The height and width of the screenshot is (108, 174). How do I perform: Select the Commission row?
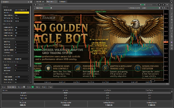86,98
